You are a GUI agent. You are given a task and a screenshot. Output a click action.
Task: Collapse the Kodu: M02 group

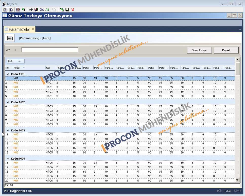(8, 102)
